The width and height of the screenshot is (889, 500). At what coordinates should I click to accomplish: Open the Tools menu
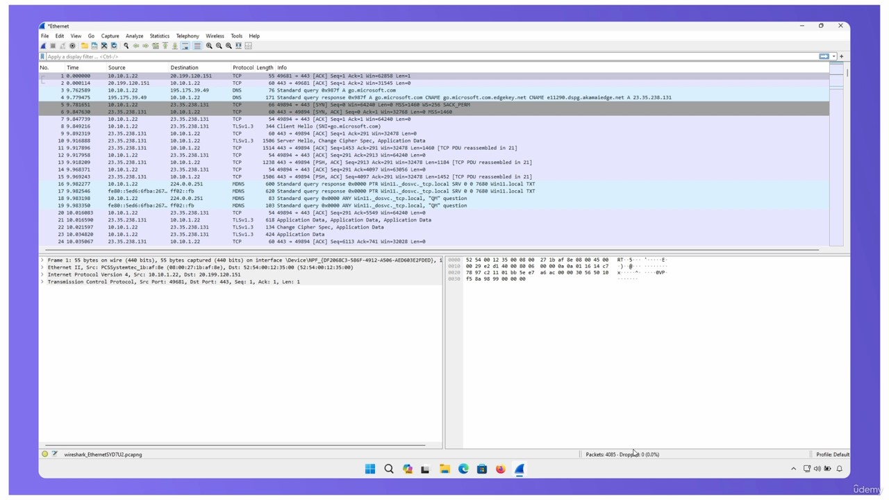(236, 36)
